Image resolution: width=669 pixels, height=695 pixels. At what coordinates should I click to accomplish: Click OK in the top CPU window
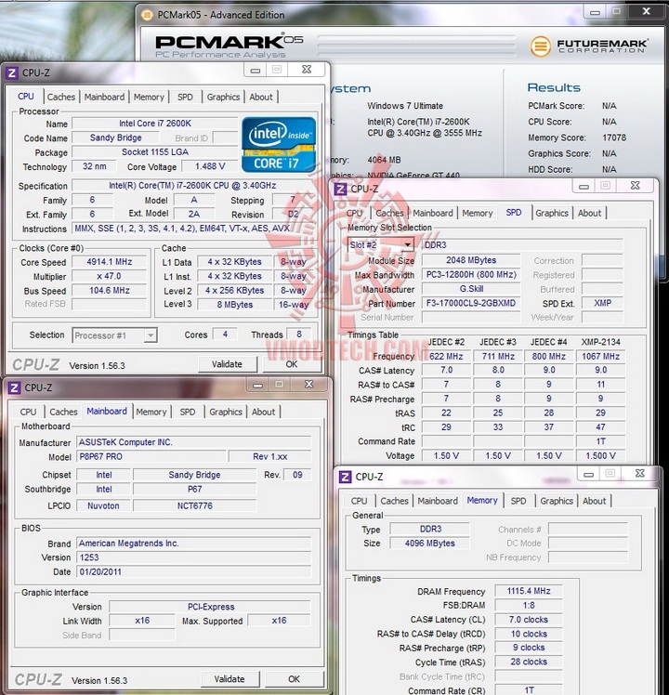292,364
